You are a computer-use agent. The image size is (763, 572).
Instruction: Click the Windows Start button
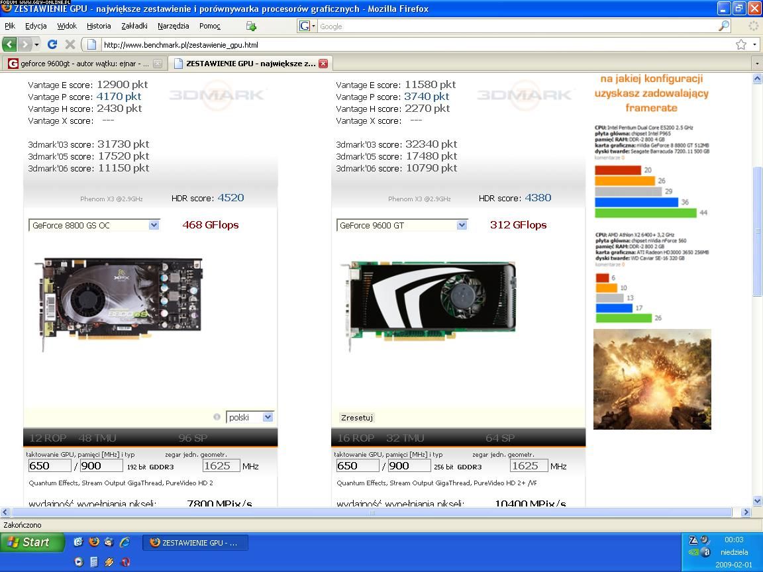coord(32,542)
